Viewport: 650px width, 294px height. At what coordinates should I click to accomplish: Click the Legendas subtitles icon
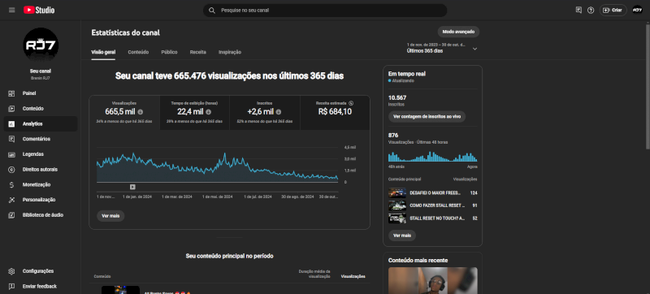[11, 154]
